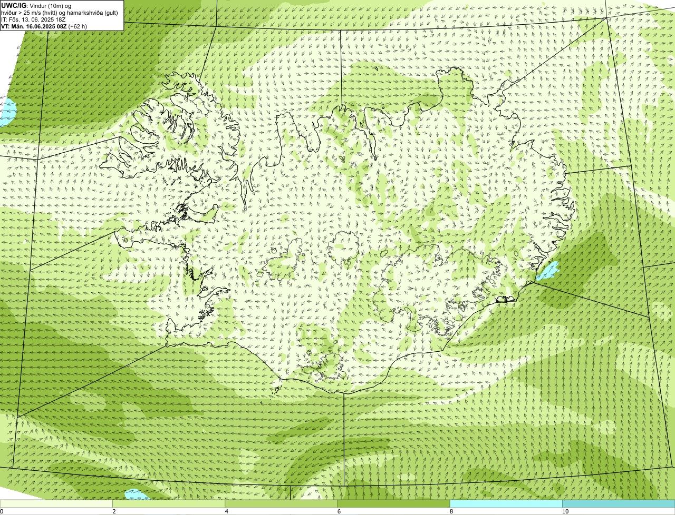675x515 pixels.
Task: Click the cyan patch at bottom edge of map
Action: (137, 494)
